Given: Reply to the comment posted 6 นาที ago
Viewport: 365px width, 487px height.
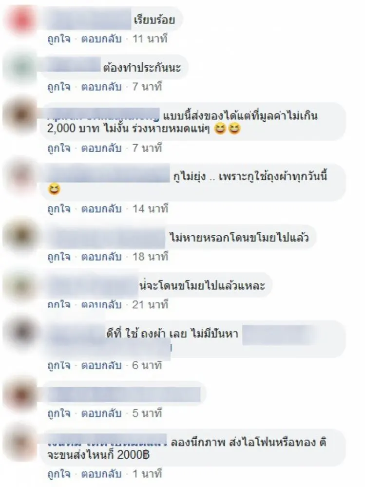Looking at the screenshot, I should tap(101, 365).
